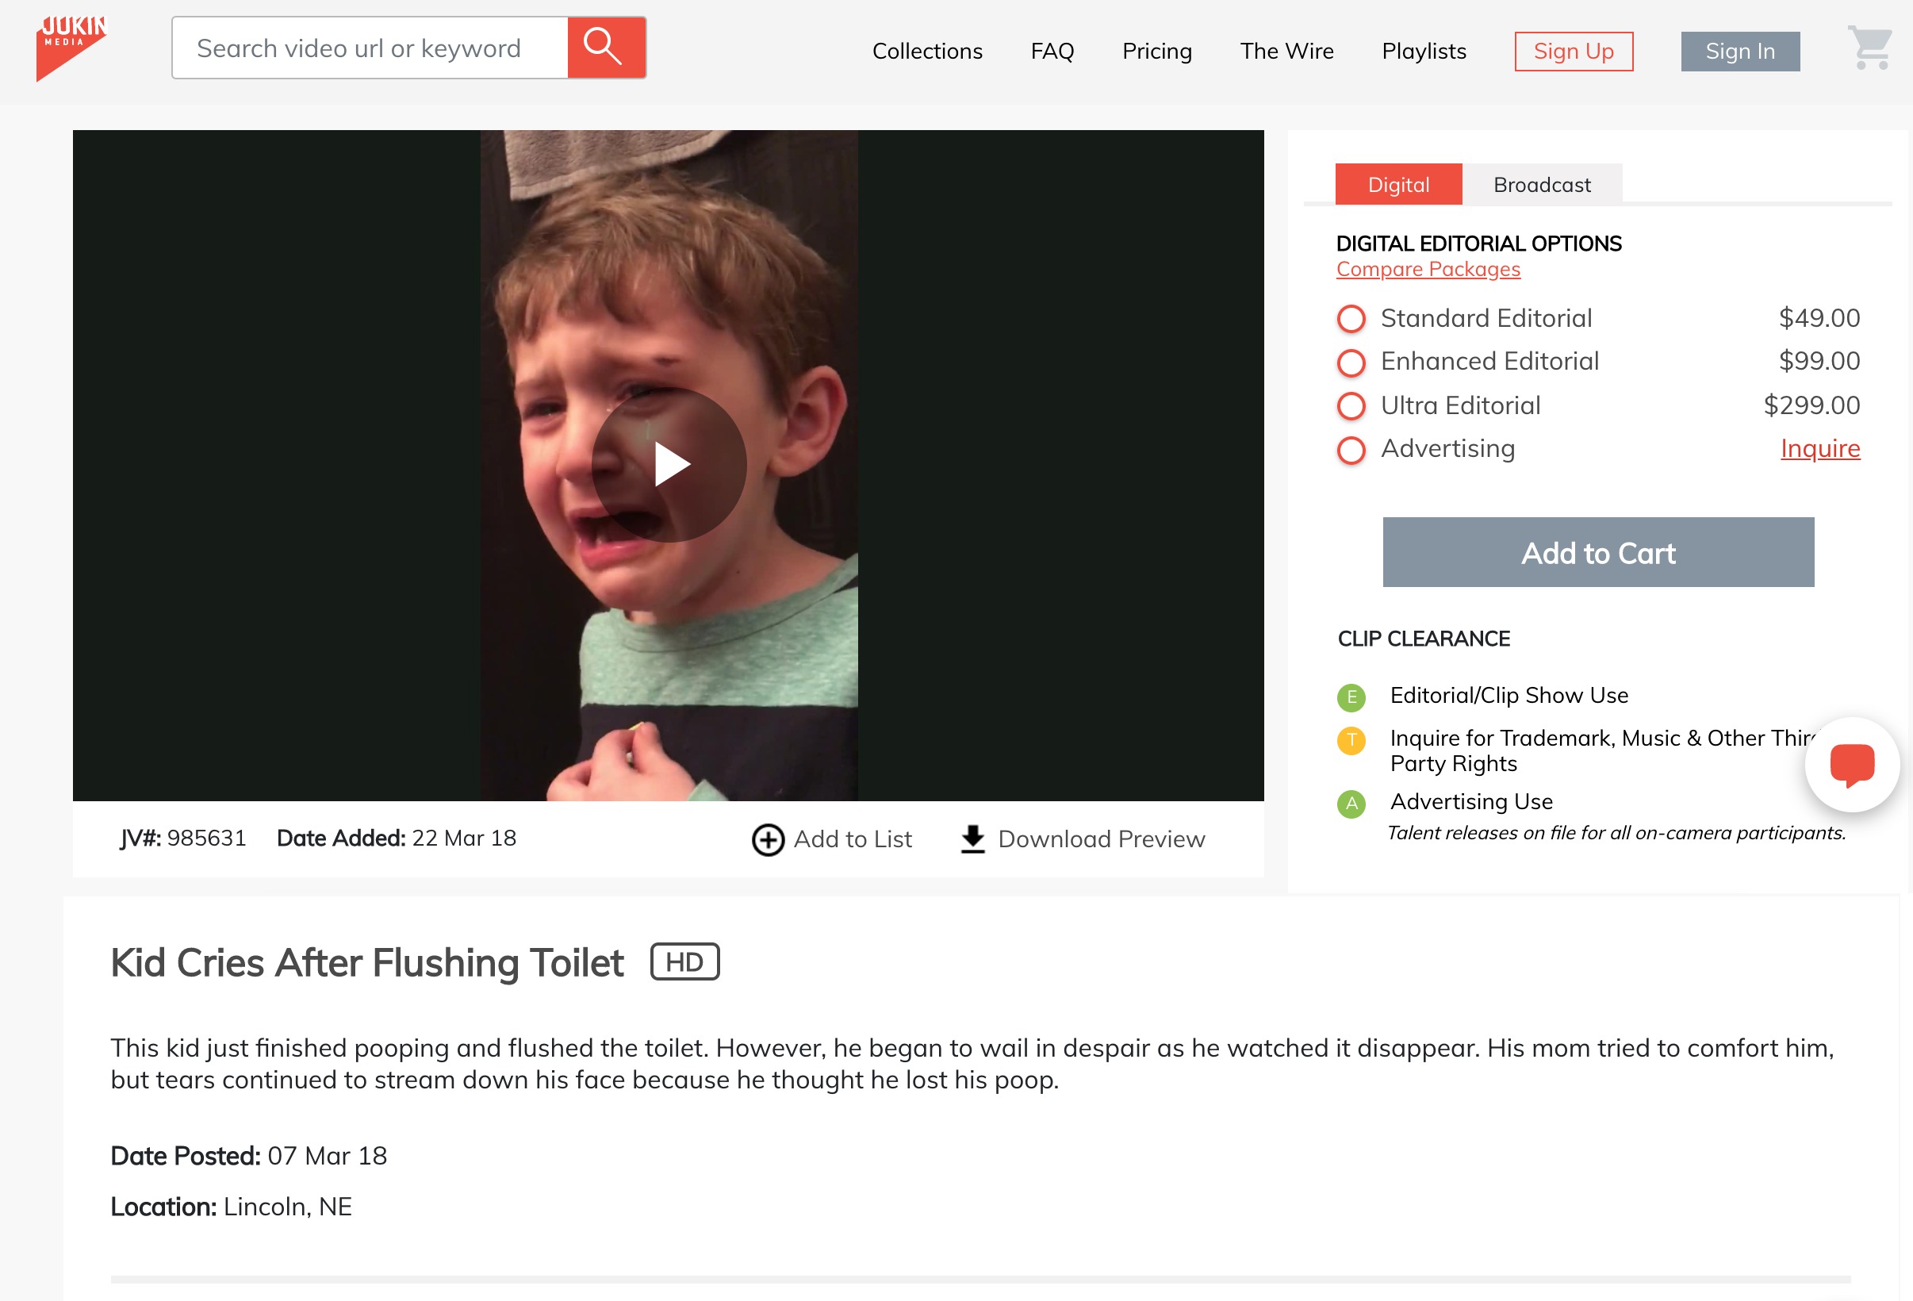Click the red search magnifier button
The image size is (1913, 1301).
[606, 48]
